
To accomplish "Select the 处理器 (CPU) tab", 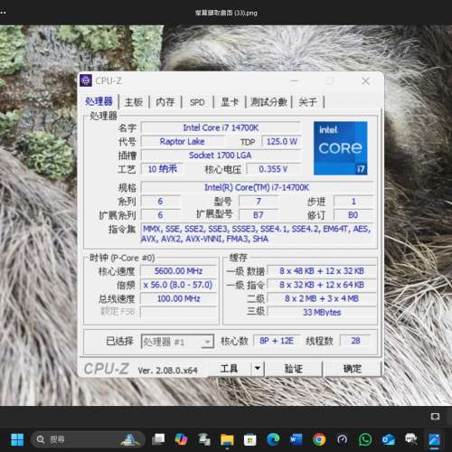I will (x=99, y=101).
